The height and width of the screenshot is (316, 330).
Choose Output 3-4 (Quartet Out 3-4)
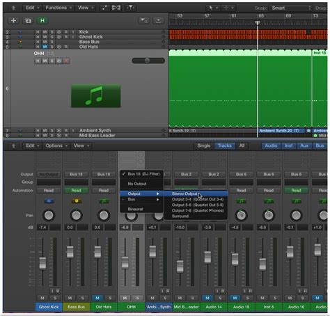[x=196, y=199]
